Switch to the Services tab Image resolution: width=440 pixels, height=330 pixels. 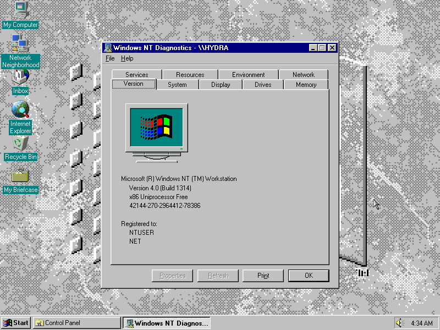136,75
